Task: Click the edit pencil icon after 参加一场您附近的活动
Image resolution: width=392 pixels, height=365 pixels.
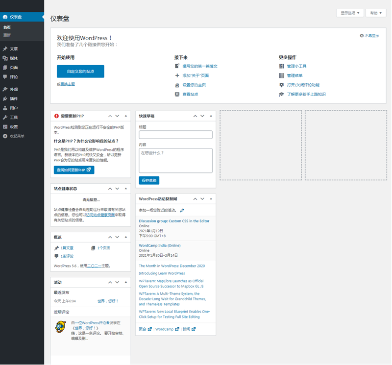Action: click(x=182, y=210)
